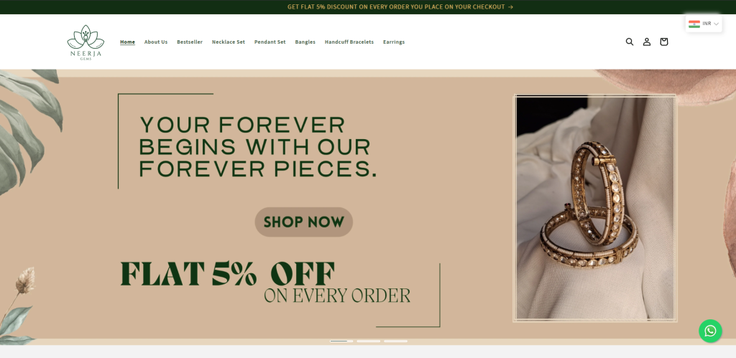Jump to the third slideshow indicator

point(396,341)
